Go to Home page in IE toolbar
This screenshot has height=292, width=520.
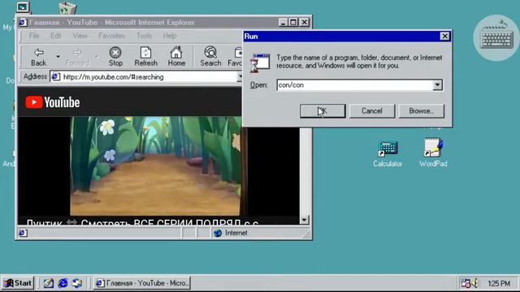coord(176,57)
